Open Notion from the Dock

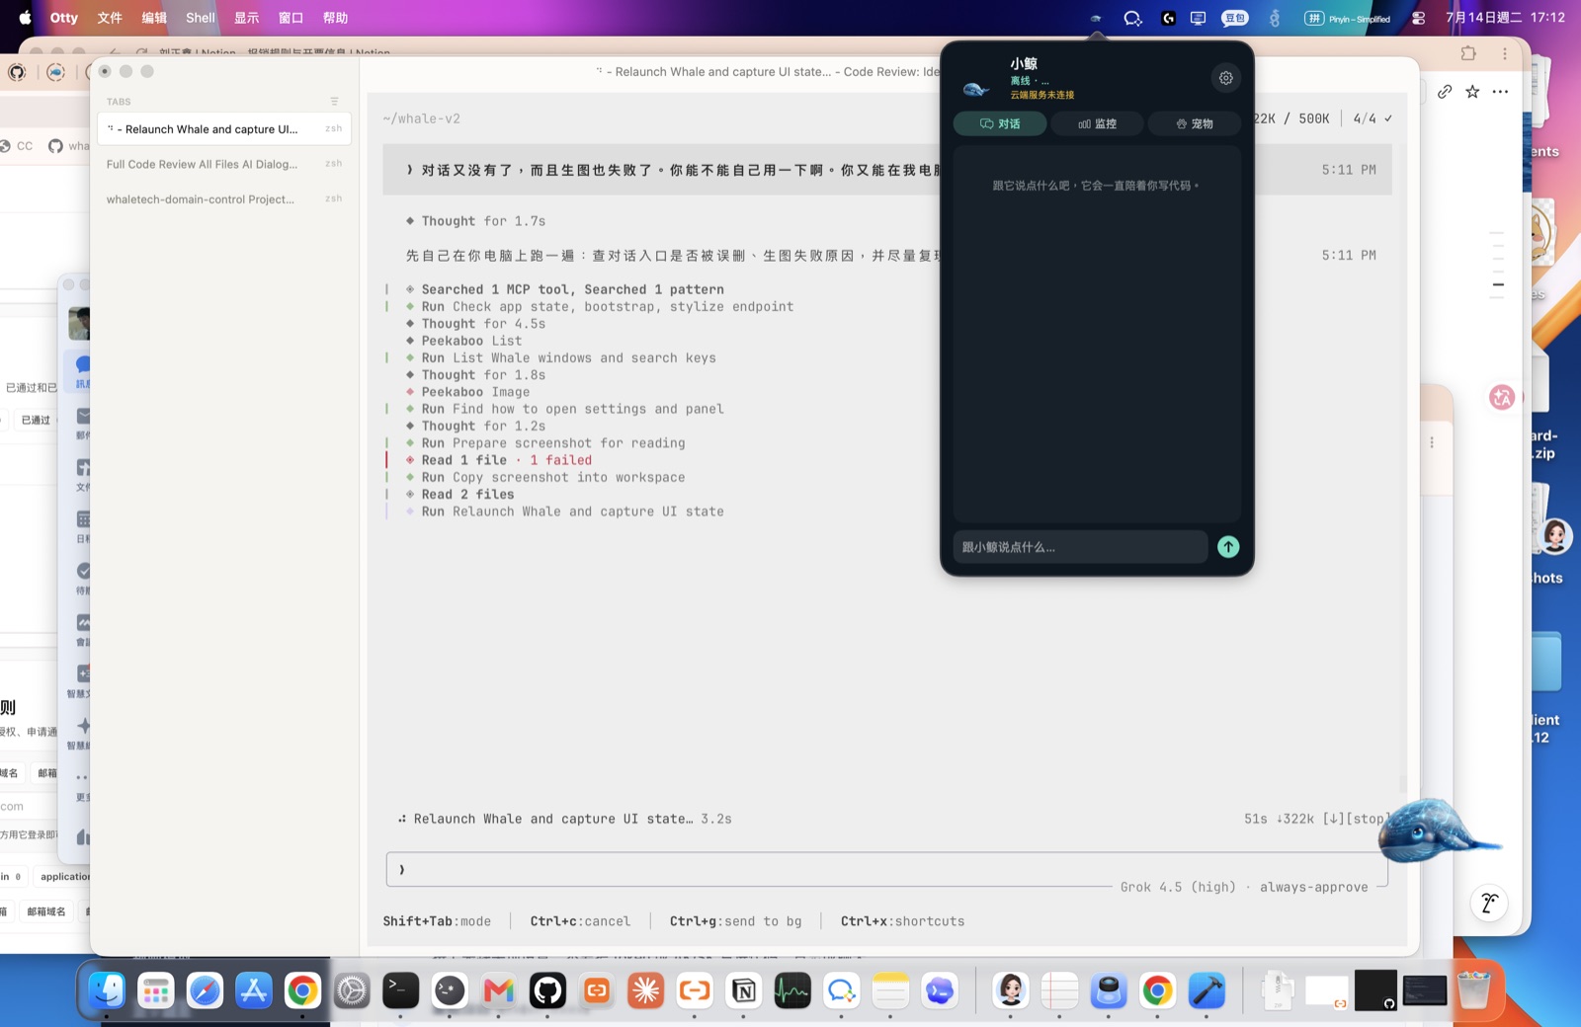pyautogui.click(x=744, y=990)
